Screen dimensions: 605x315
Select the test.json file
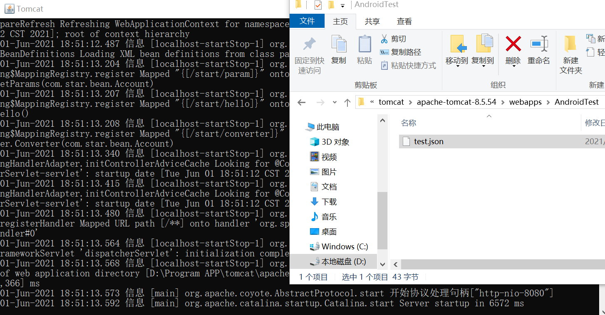click(428, 141)
